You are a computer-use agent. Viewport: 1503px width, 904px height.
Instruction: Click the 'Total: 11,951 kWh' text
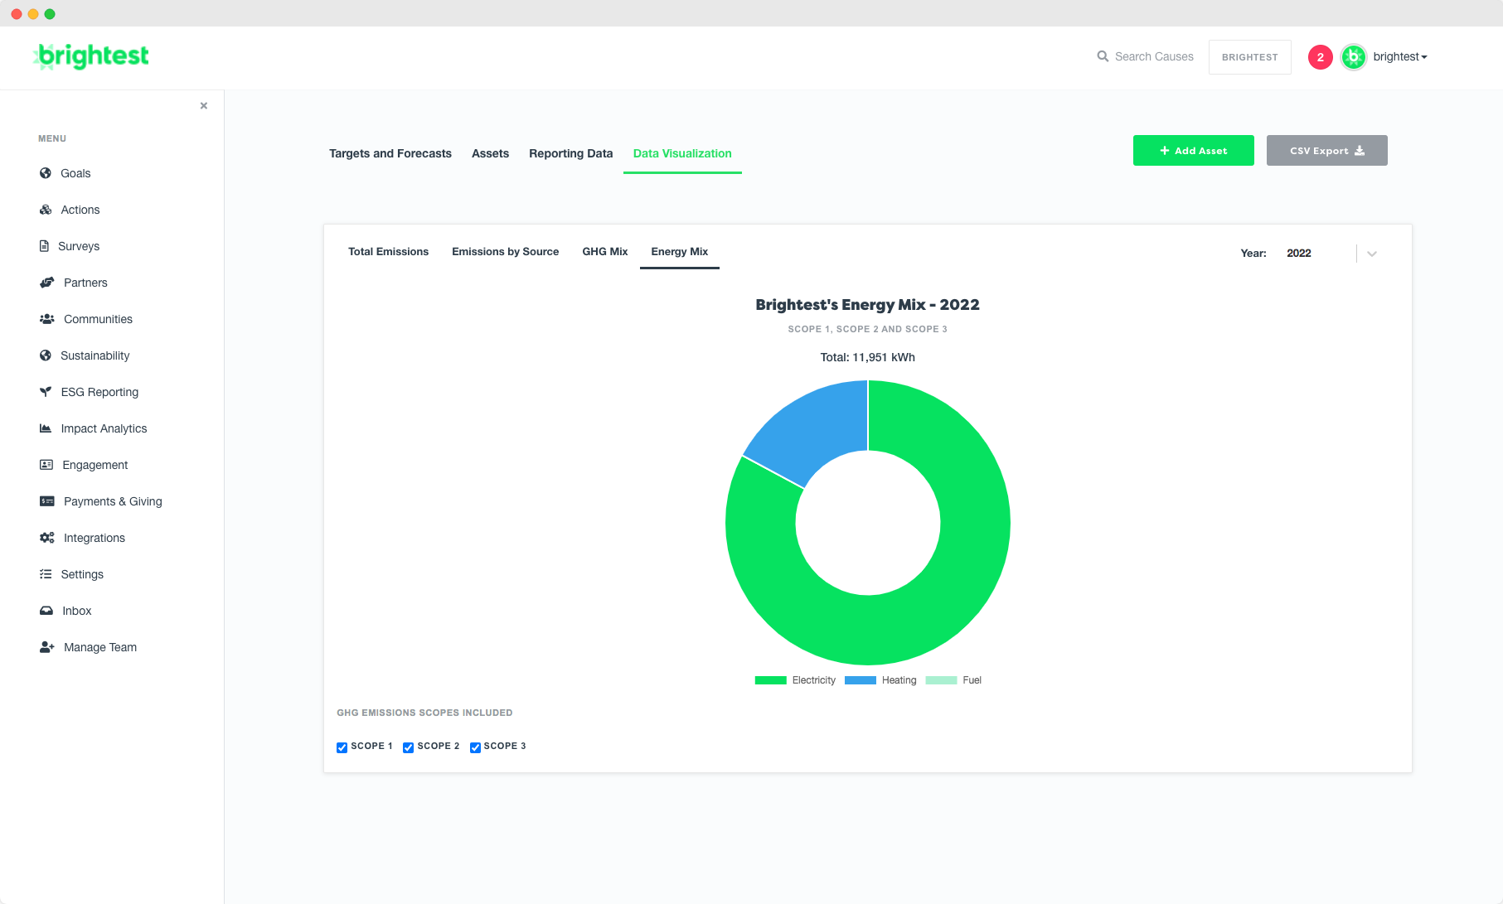pyautogui.click(x=867, y=357)
